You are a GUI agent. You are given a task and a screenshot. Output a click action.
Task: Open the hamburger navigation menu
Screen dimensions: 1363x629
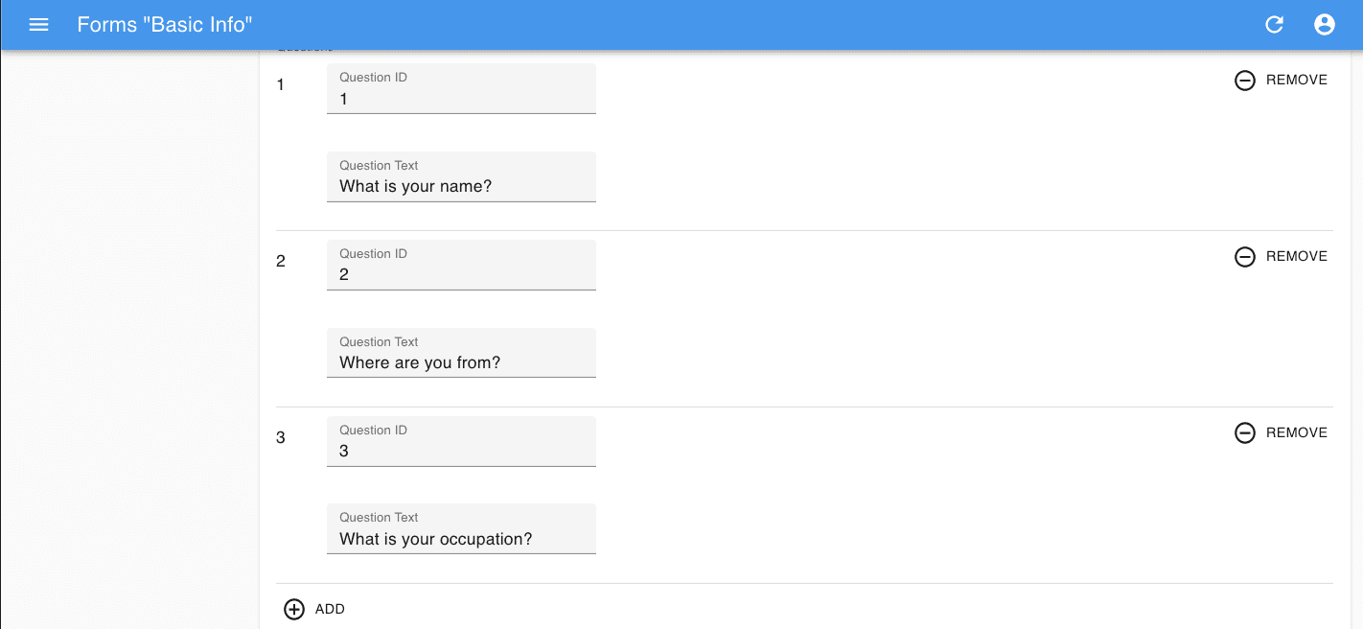pyautogui.click(x=38, y=25)
